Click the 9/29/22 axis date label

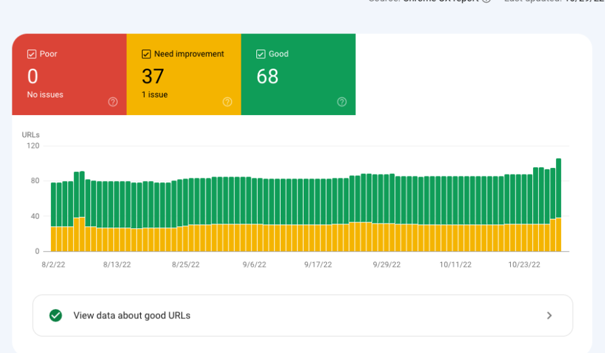[387, 265]
